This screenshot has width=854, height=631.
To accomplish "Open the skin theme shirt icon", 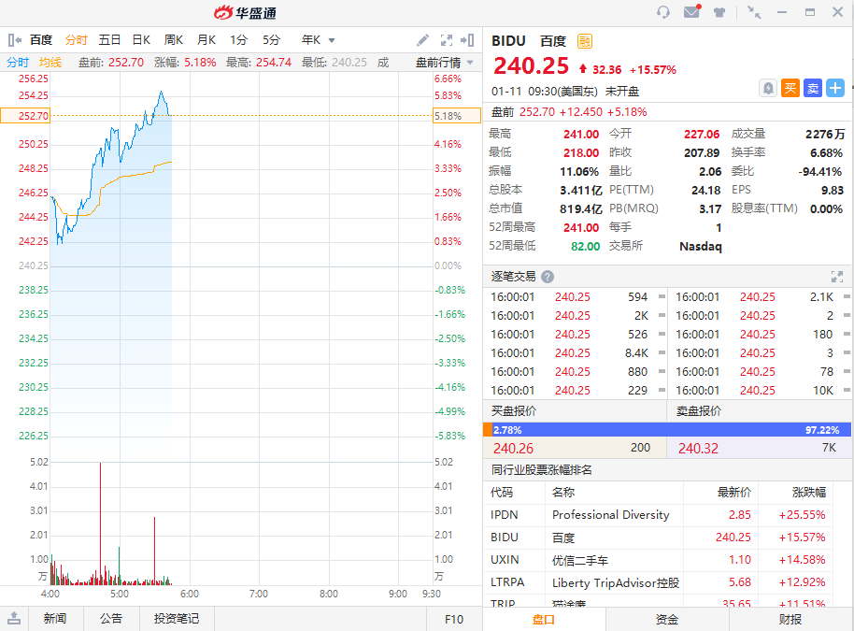I will click(x=719, y=12).
